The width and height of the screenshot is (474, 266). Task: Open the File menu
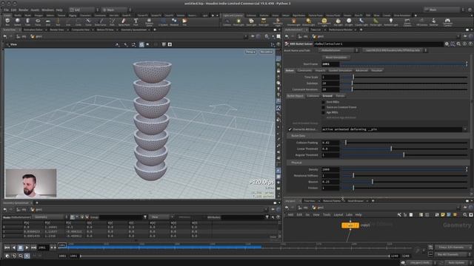point(6,10)
